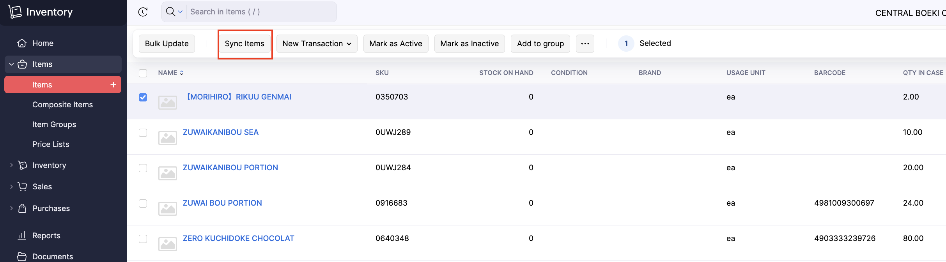946x262 pixels.
Task: Uncheck the MORIHIRO RIKUU GENMAI checkbox
Action: pos(143,97)
